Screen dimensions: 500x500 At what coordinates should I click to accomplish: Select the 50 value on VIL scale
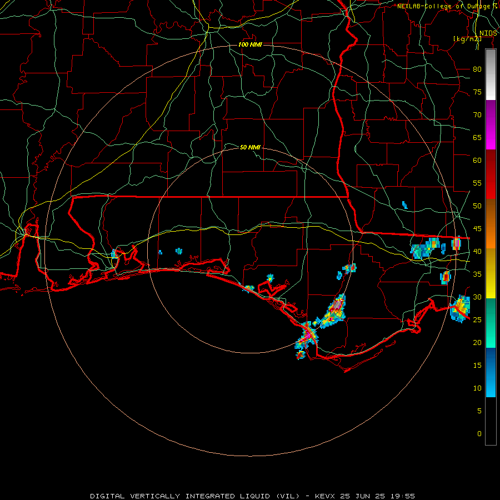point(477,206)
